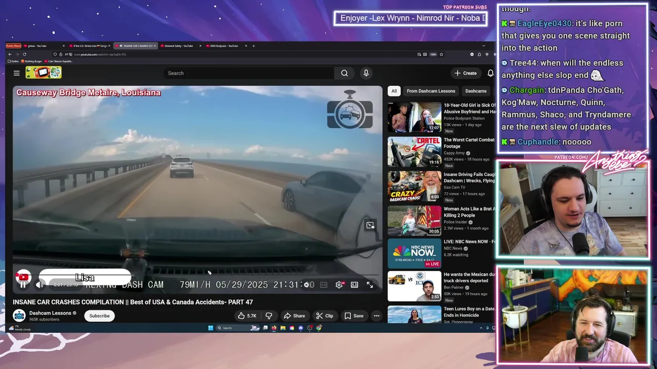This screenshot has width=657, height=369.
Task: Open a new browser tab
Action: (x=253, y=46)
